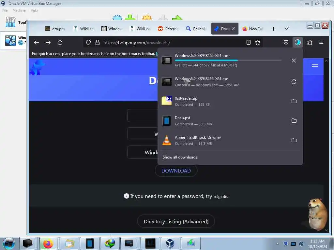
Task: Open the Annie_HardKnock_v9.wmv download entry
Action: point(224,140)
